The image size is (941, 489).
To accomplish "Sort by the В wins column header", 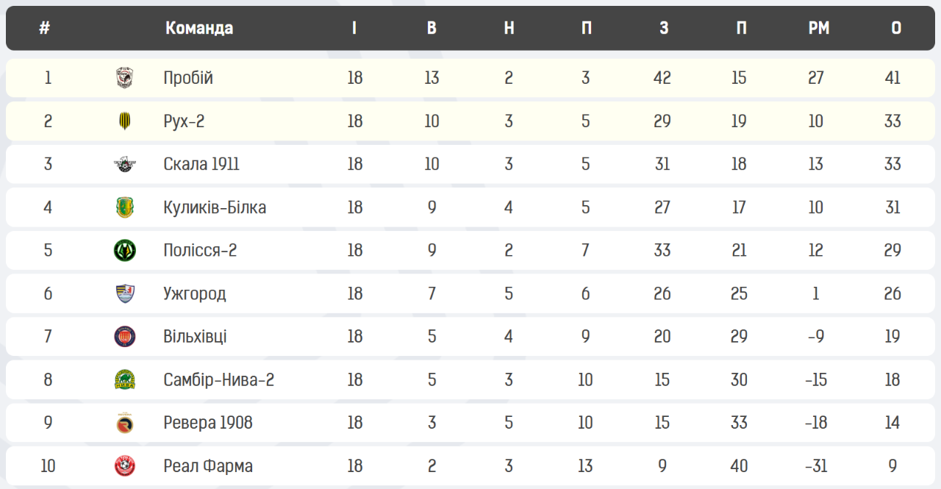I will (432, 28).
